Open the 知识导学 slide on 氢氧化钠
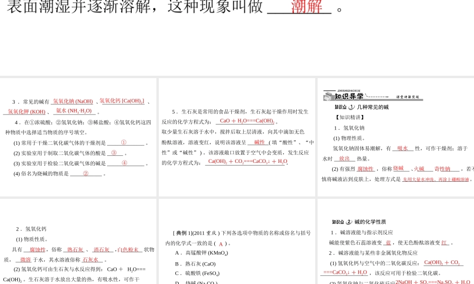This screenshot has height=284, width=474. 396,137
